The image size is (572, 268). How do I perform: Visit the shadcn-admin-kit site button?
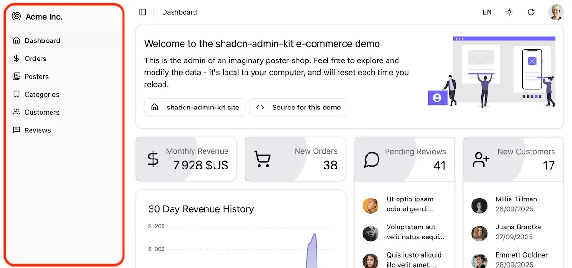pos(195,108)
